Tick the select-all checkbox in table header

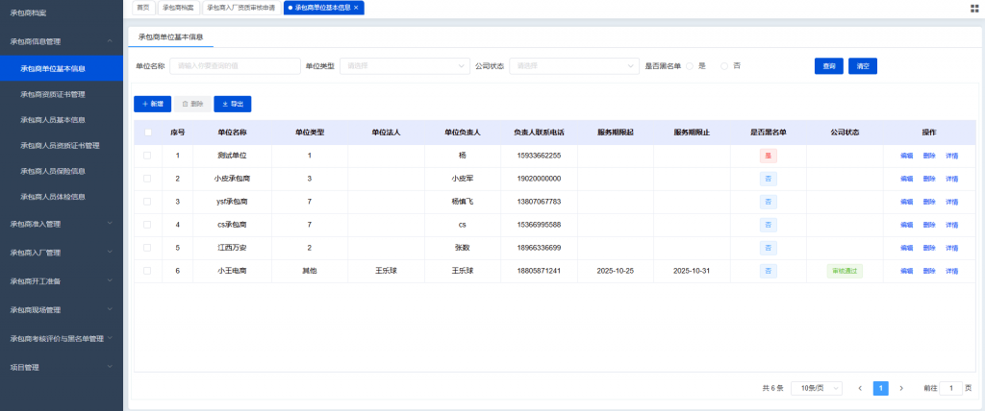147,133
